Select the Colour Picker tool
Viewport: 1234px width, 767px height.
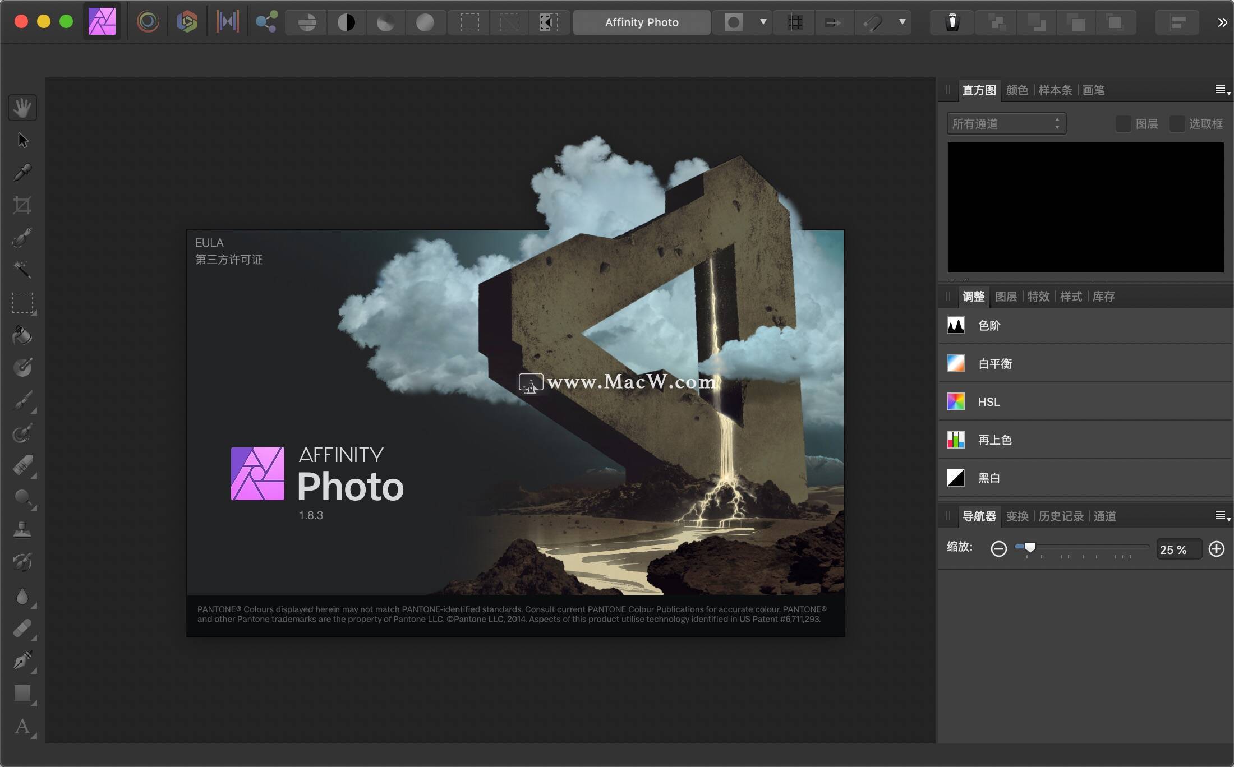tap(22, 172)
